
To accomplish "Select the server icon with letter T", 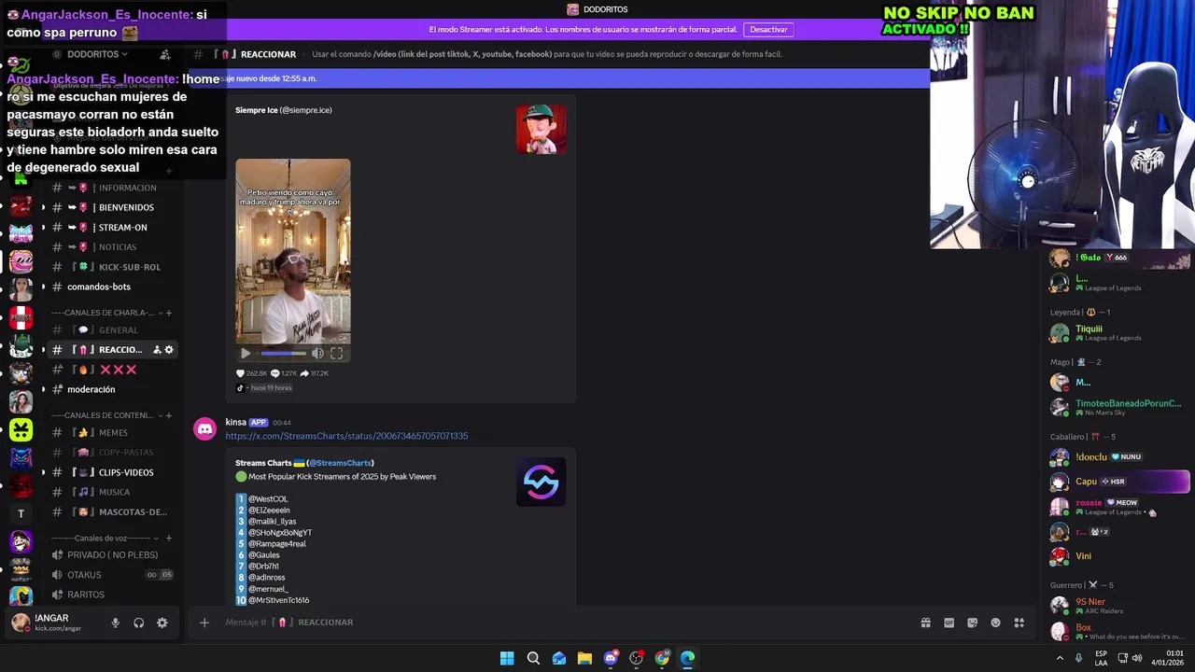I will click(x=21, y=513).
